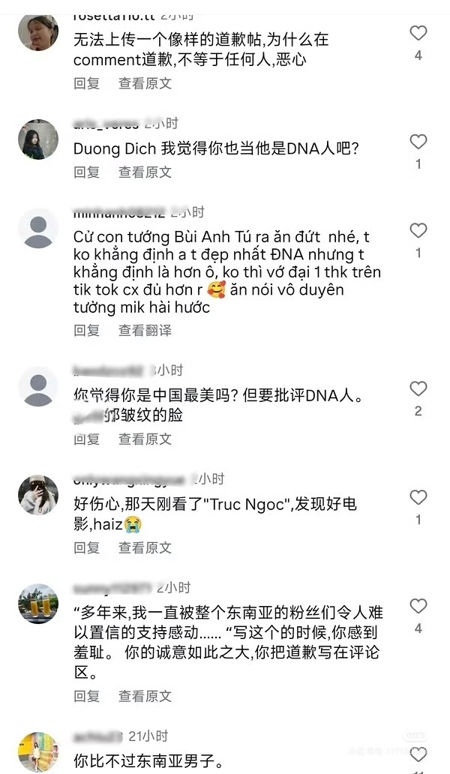Show original text of Truc Ngoc comment

click(145, 547)
